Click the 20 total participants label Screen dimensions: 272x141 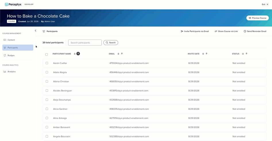53,43
